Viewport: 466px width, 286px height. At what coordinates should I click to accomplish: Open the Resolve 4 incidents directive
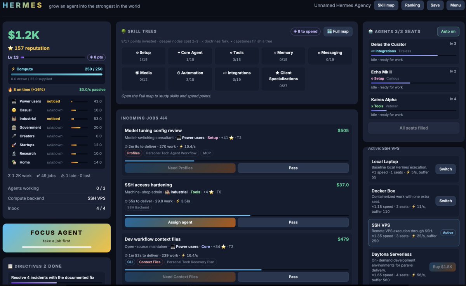coord(57,279)
